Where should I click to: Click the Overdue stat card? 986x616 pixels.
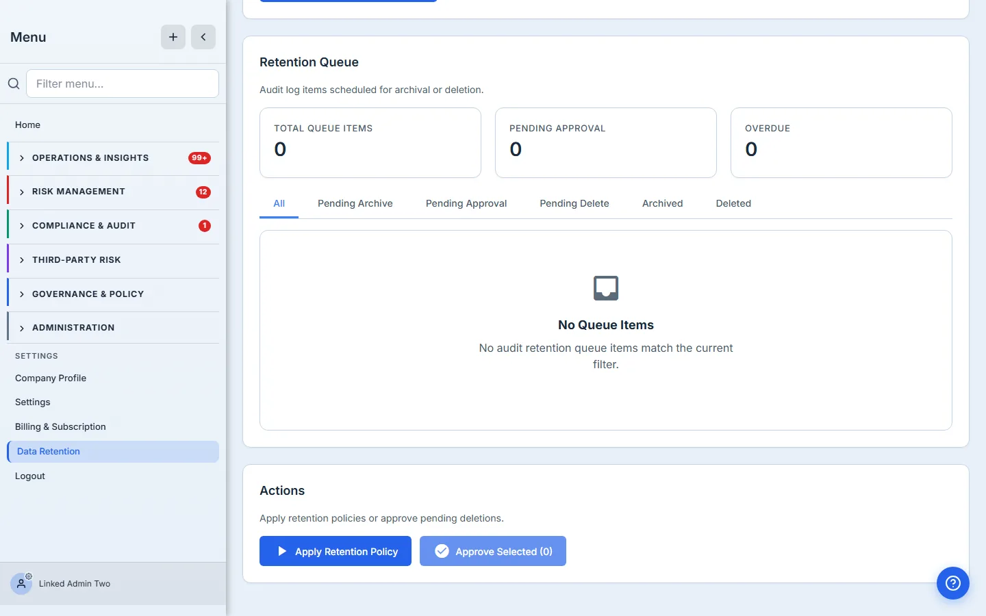point(842,142)
